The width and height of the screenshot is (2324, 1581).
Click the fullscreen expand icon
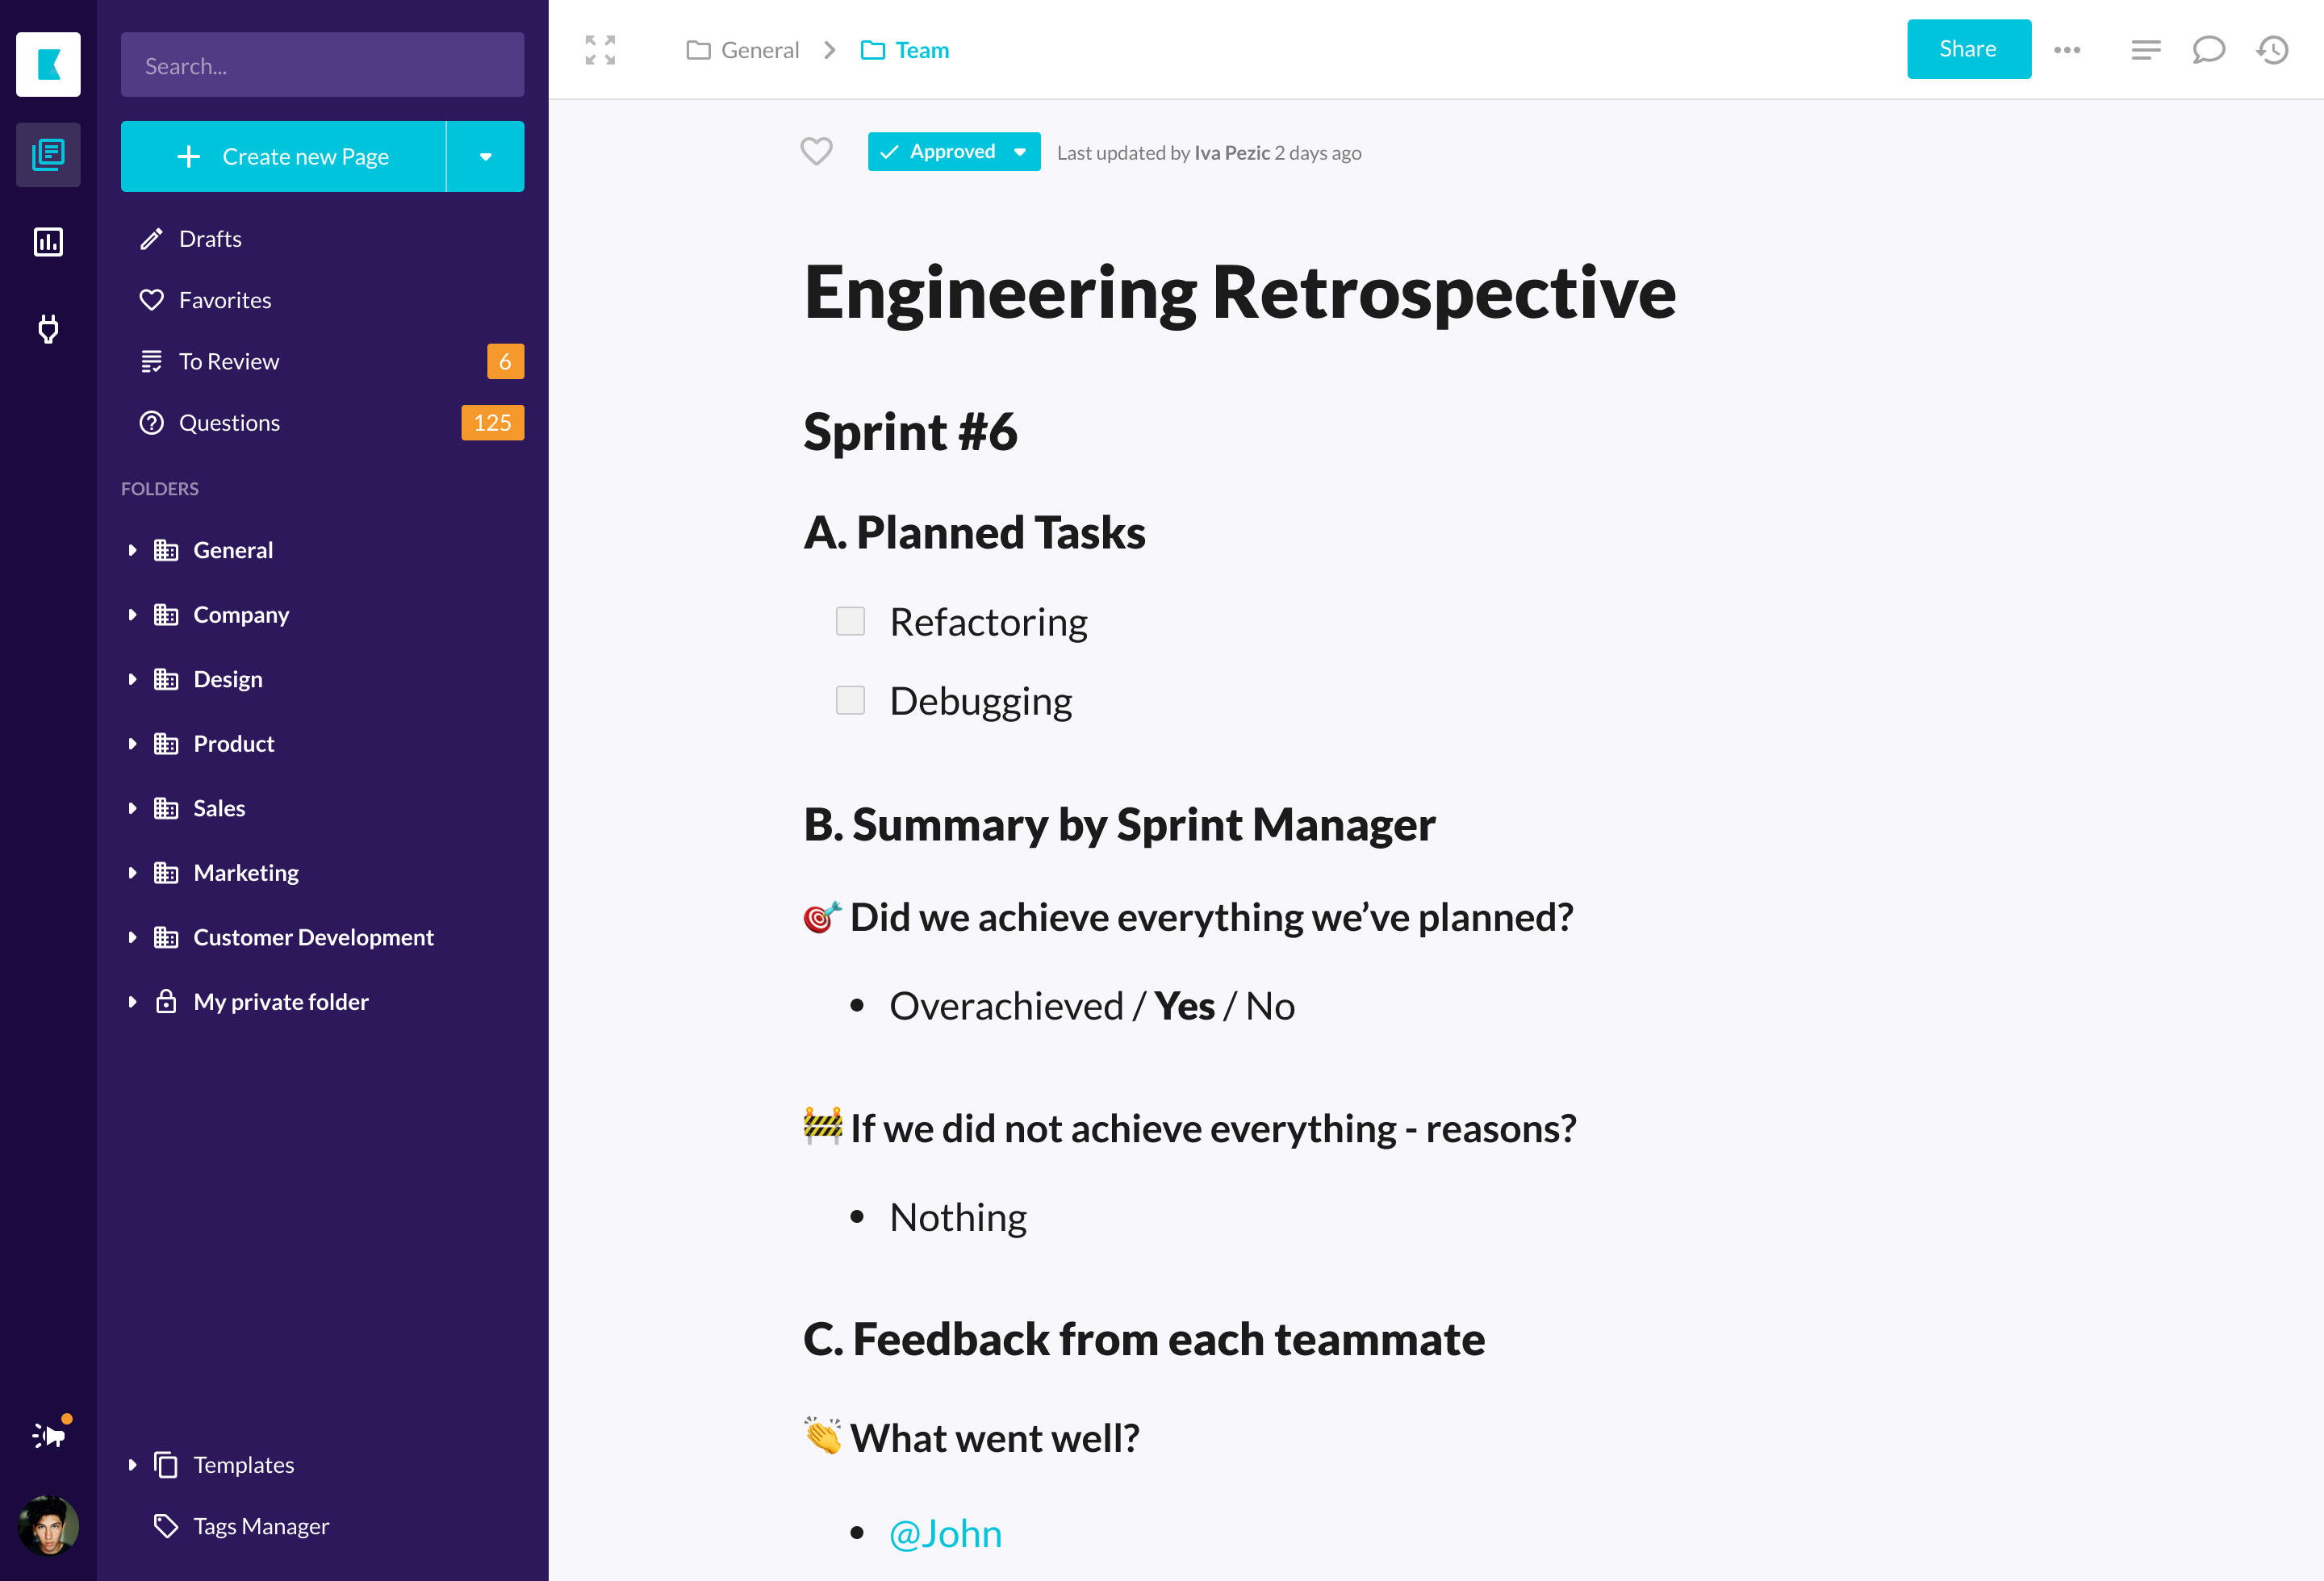click(x=600, y=50)
